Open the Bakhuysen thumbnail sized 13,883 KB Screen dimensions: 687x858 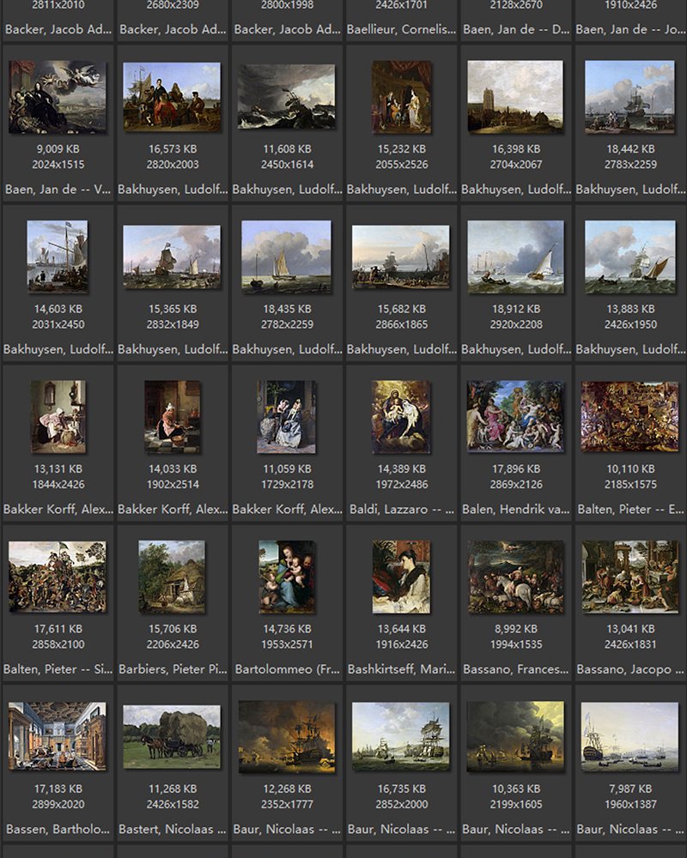[x=629, y=257]
